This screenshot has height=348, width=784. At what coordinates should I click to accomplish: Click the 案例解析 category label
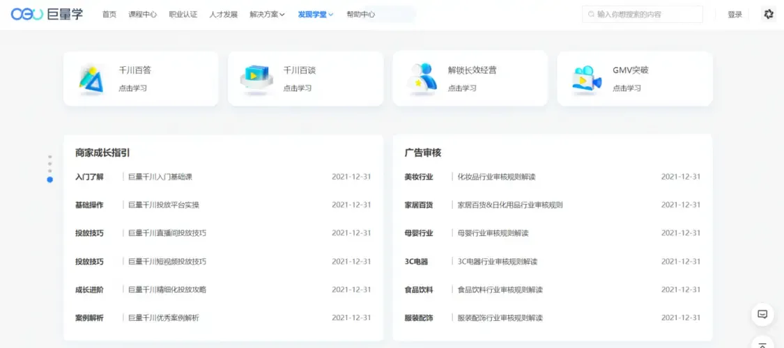pyautogui.click(x=89, y=318)
